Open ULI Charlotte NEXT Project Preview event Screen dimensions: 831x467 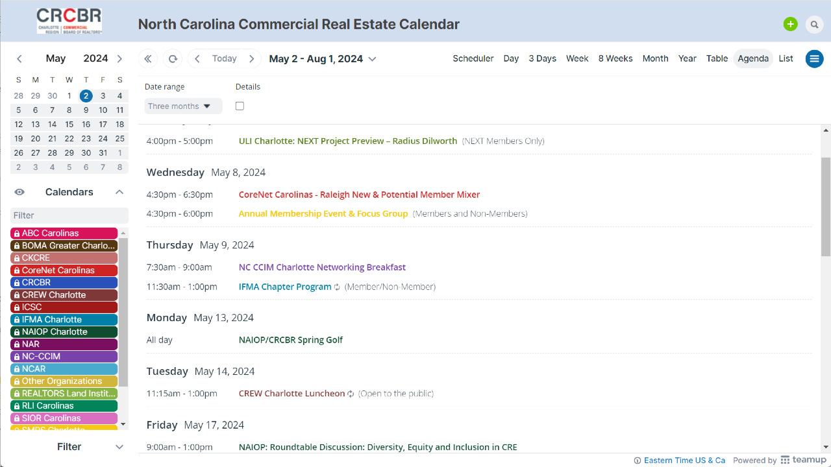tap(348, 141)
